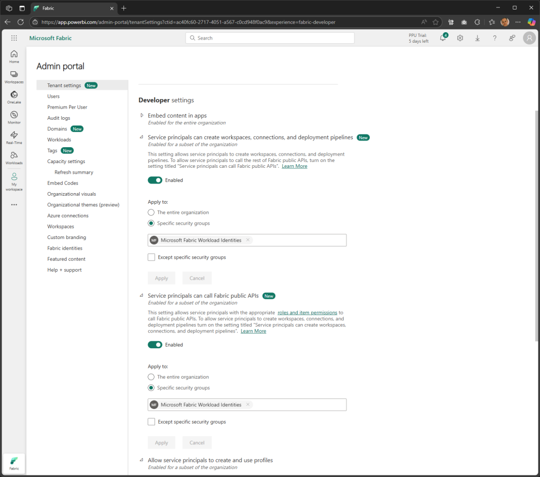540x477 pixels.
Task: Go to Workspaces in the left navigation
Action: click(x=14, y=76)
